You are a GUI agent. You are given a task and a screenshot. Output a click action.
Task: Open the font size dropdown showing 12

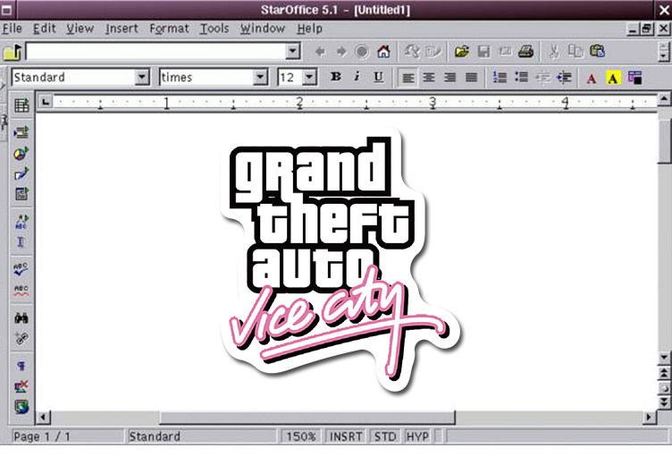(x=309, y=78)
